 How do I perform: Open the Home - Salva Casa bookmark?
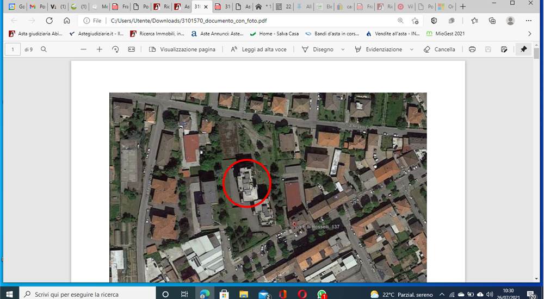point(274,34)
